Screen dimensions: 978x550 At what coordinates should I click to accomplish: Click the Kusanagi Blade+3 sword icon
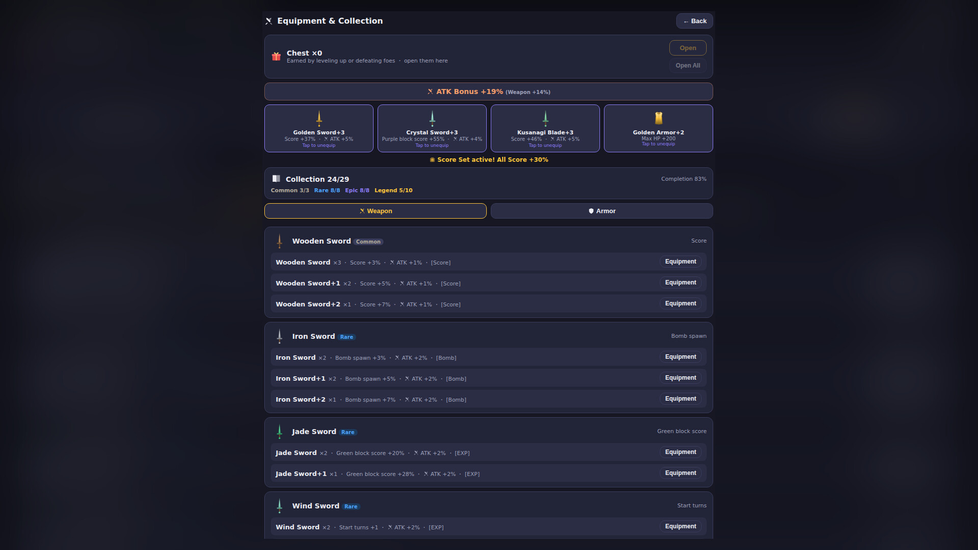click(545, 119)
